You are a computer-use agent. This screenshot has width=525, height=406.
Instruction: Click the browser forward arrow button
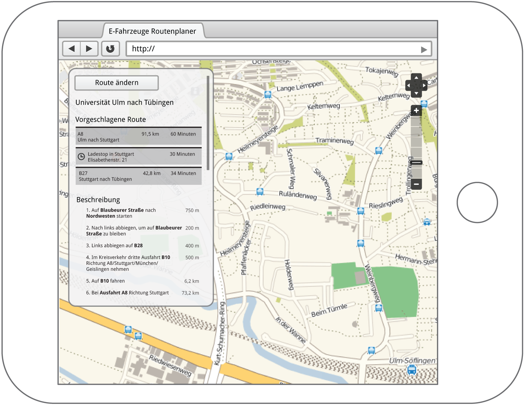pos(89,49)
